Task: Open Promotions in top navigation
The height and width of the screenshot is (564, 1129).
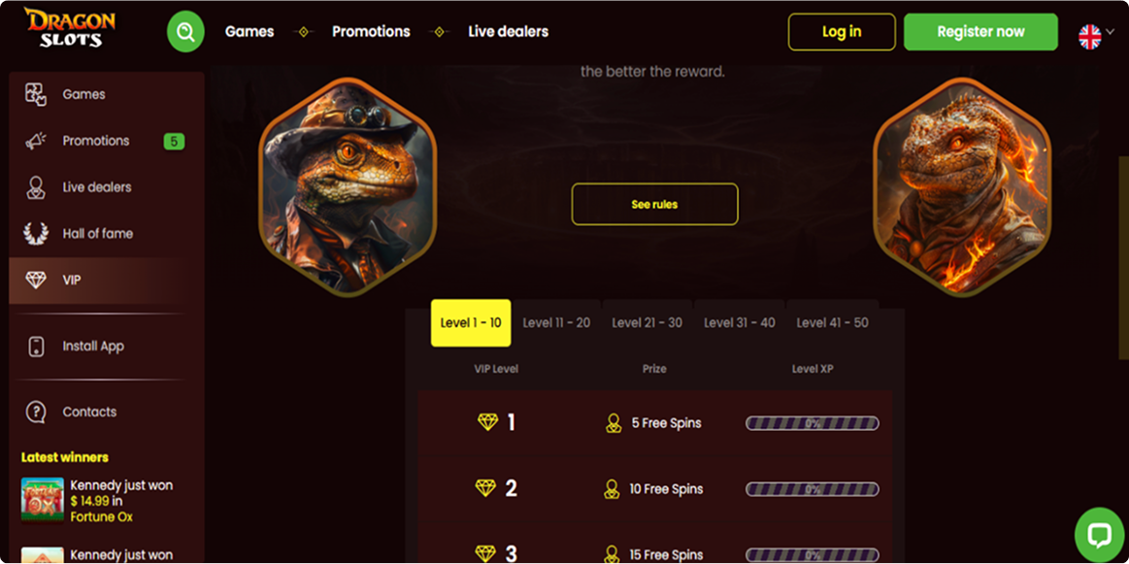Action: coord(371,32)
